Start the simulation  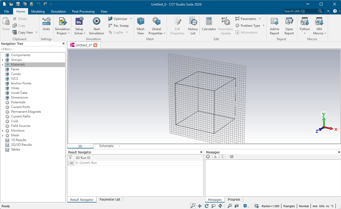coord(96,26)
